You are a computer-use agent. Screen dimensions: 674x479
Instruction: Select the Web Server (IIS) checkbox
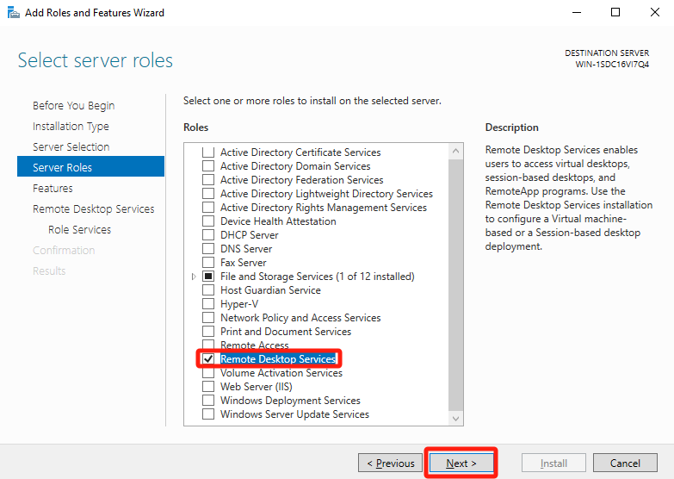207,387
